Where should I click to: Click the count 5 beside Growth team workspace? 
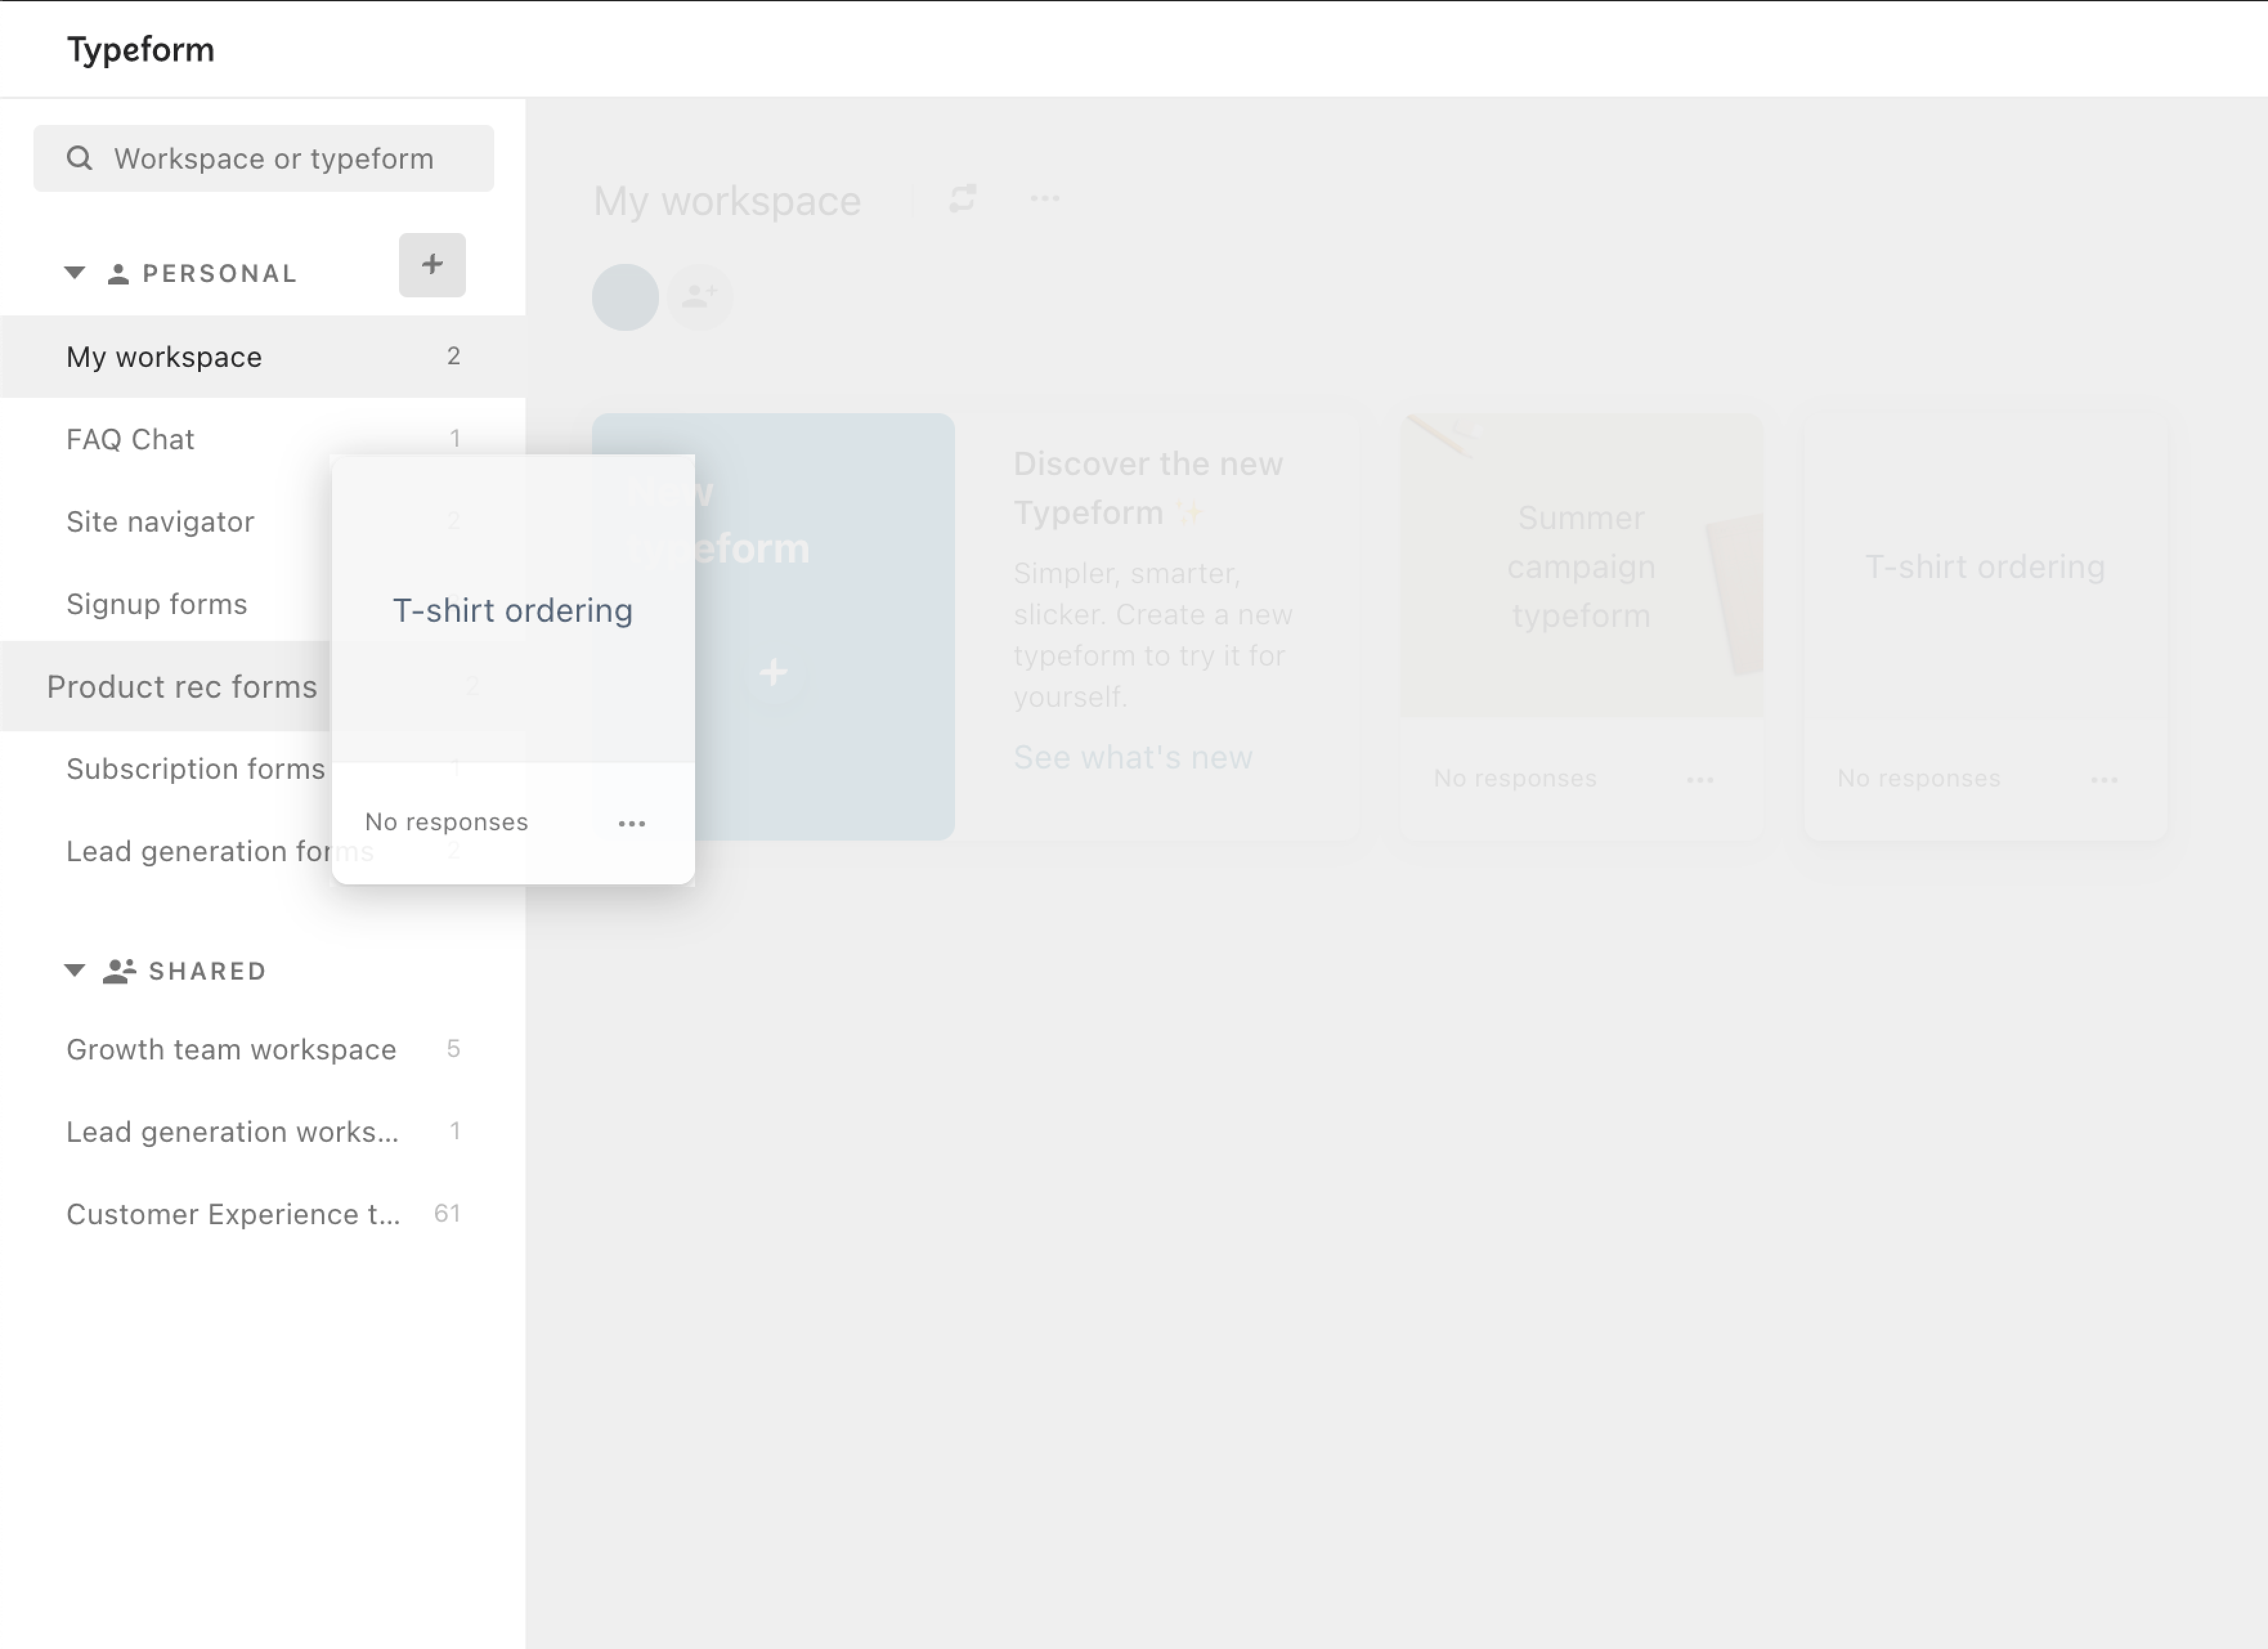coord(453,1048)
